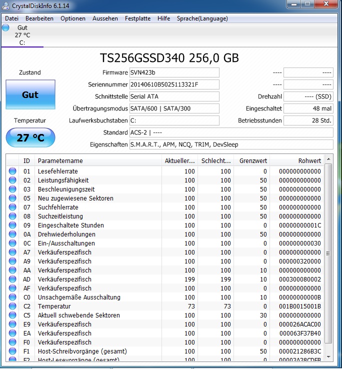Screen dimensions: 342x370
Task: Select raw value 000026ACAC00
Action: [300, 324]
